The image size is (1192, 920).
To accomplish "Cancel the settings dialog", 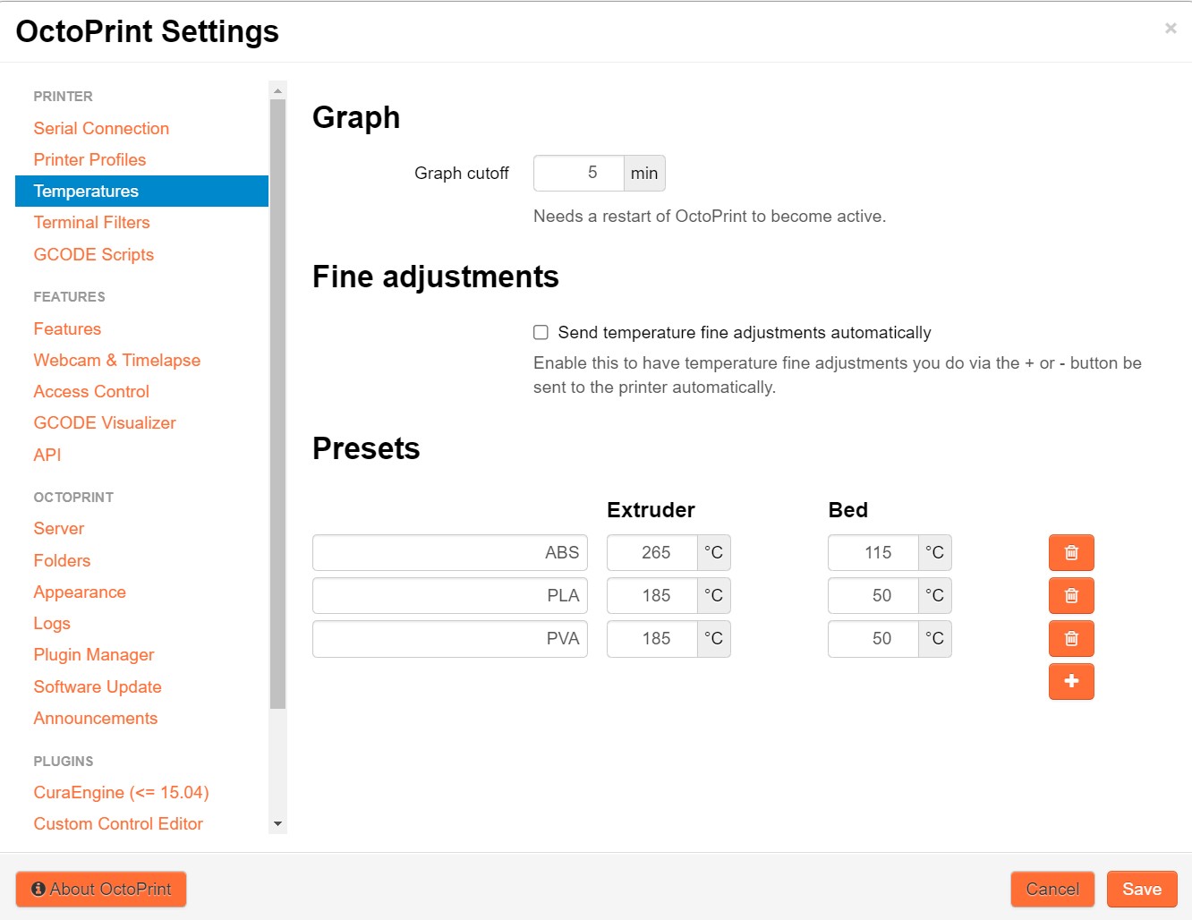I will coord(1052,889).
